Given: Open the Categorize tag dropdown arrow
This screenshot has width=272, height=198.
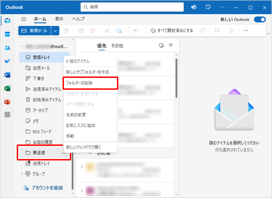Looking at the screenshot, I should coord(209,31).
